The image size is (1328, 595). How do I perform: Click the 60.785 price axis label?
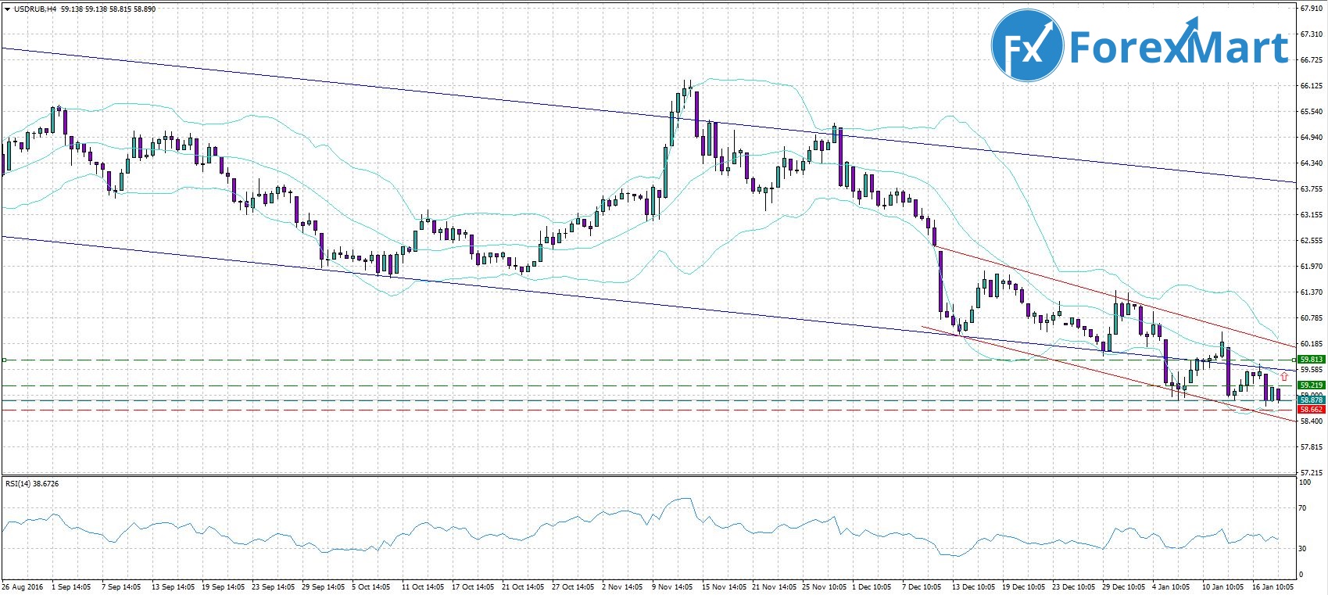click(x=1311, y=317)
